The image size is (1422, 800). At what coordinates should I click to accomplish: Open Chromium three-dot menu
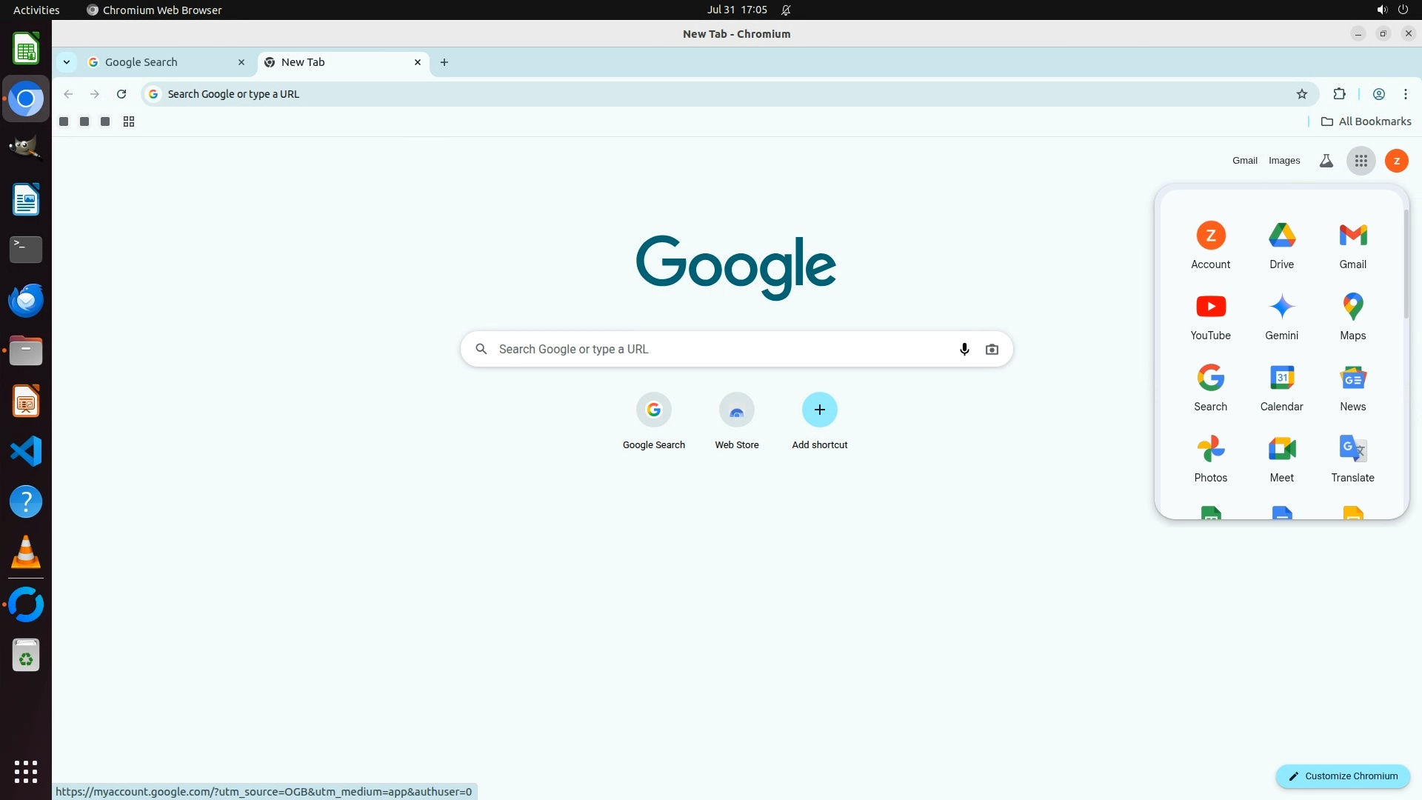1405,94
